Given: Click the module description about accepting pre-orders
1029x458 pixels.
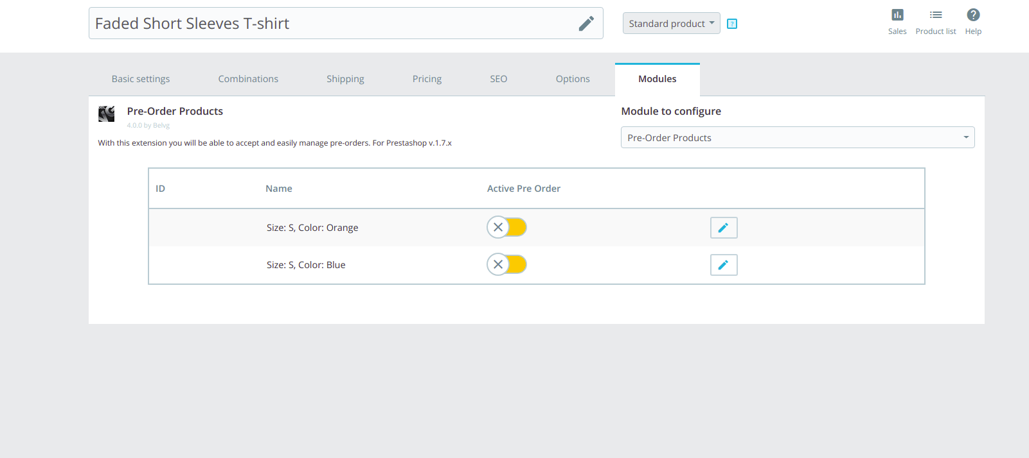Looking at the screenshot, I should pos(275,143).
